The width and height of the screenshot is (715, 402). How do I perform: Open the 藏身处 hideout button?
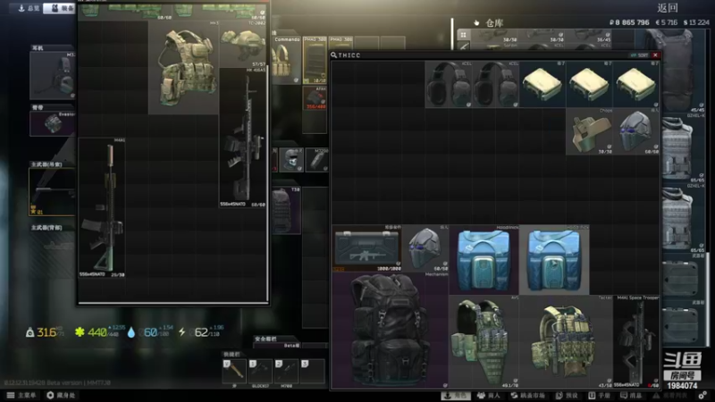61,395
